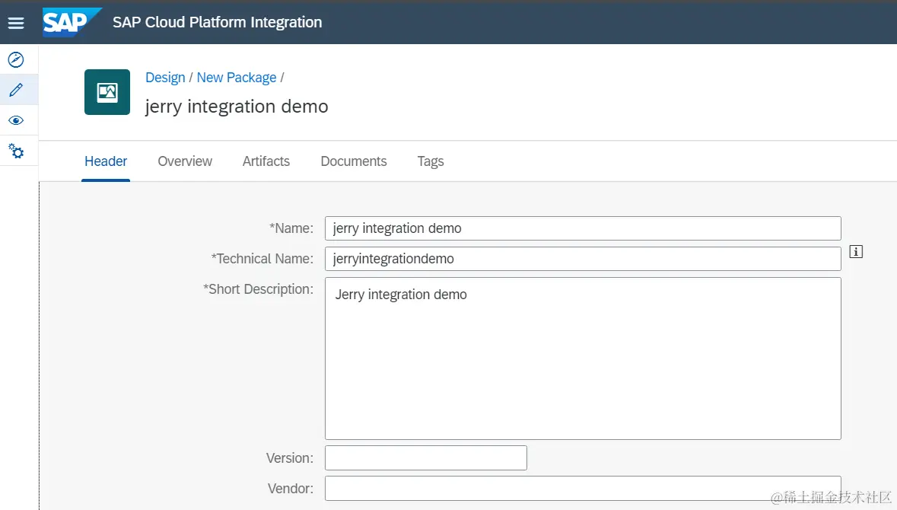Open the Settings gears section
Screen dimensions: 897x510
(16, 151)
